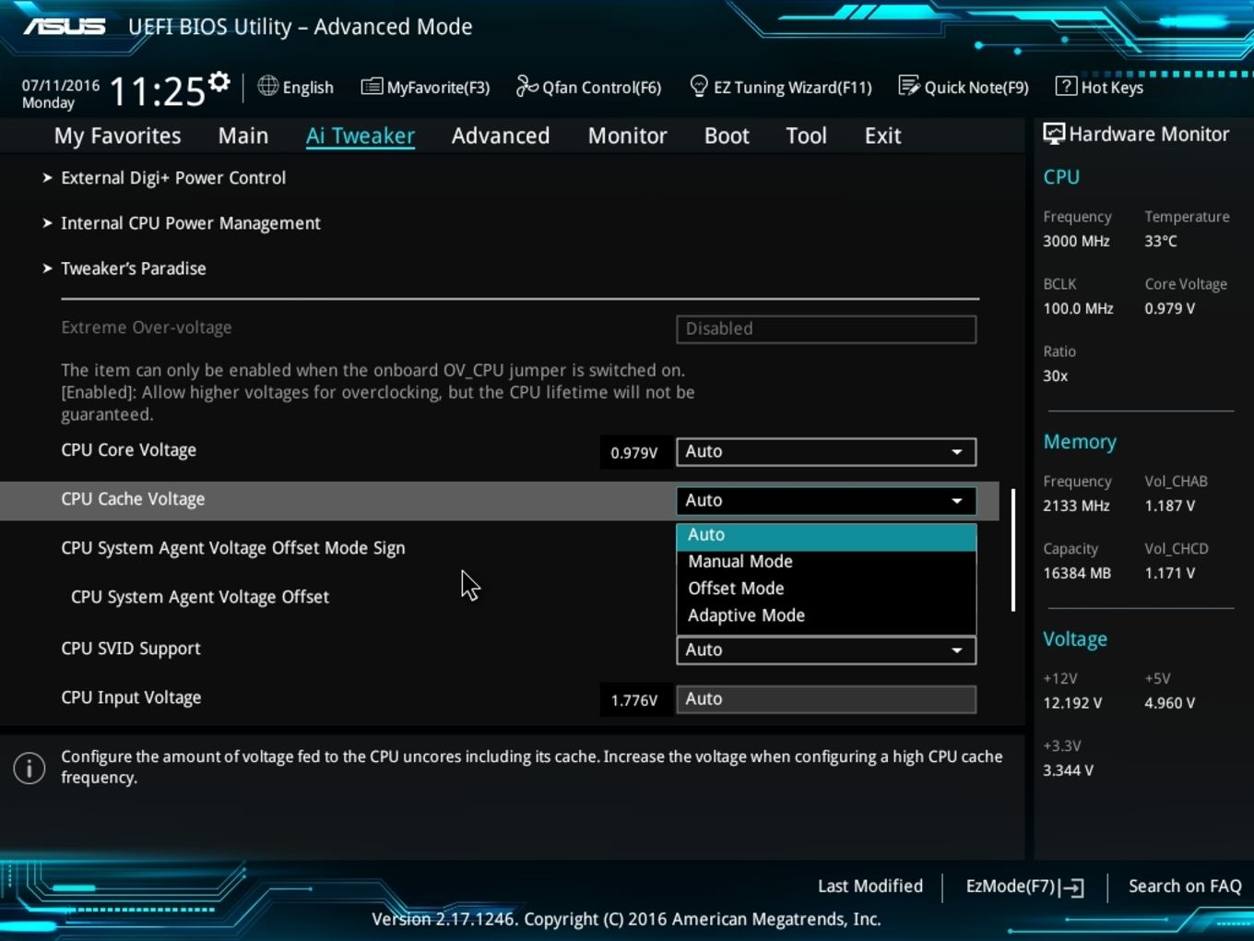This screenshot has height=941, width=1254.
Task: Click the MyFavorite list icon
Action: [x=372, y=87]
